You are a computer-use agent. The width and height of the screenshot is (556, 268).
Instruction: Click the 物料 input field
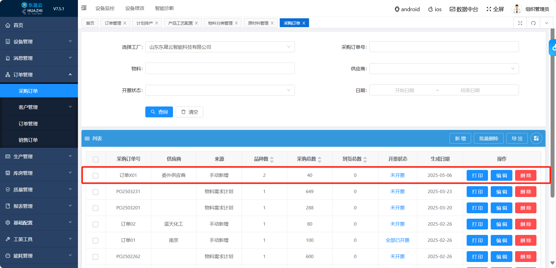pyautogui.click(x=220, y=68)
